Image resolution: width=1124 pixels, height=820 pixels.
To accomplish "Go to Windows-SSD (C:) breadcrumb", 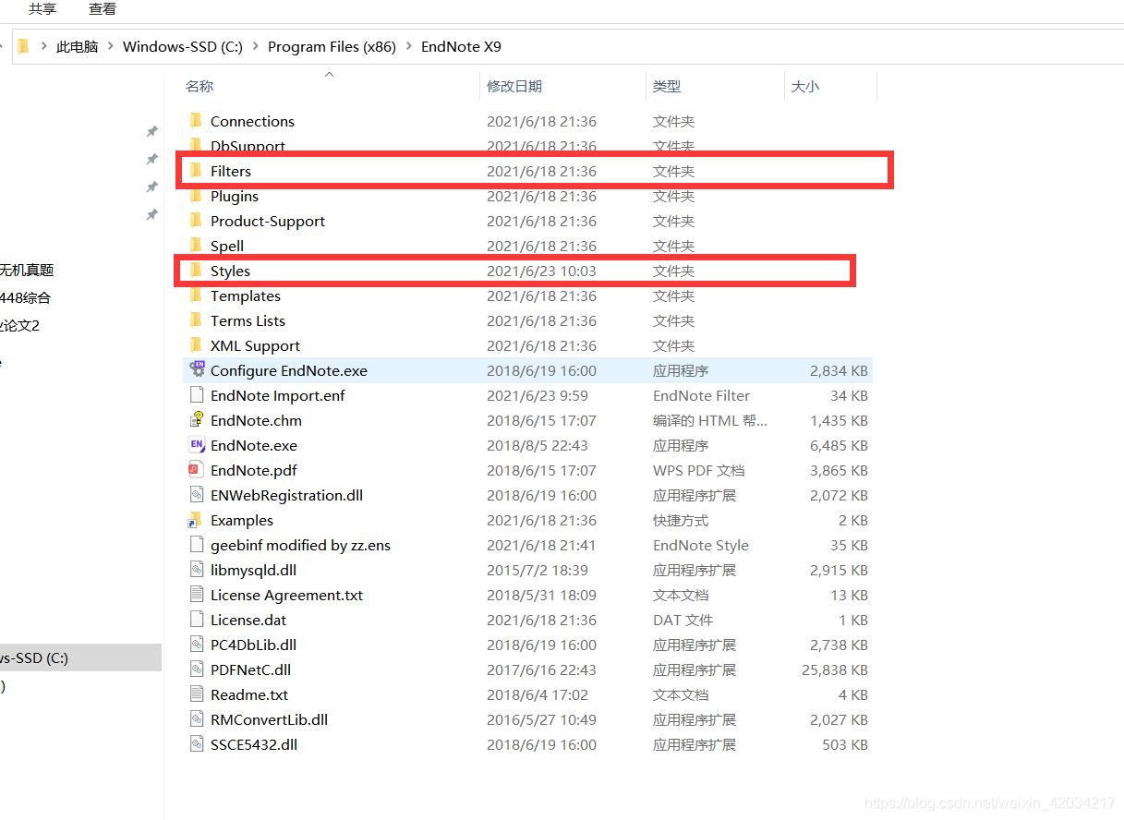I will click(183, 46).
